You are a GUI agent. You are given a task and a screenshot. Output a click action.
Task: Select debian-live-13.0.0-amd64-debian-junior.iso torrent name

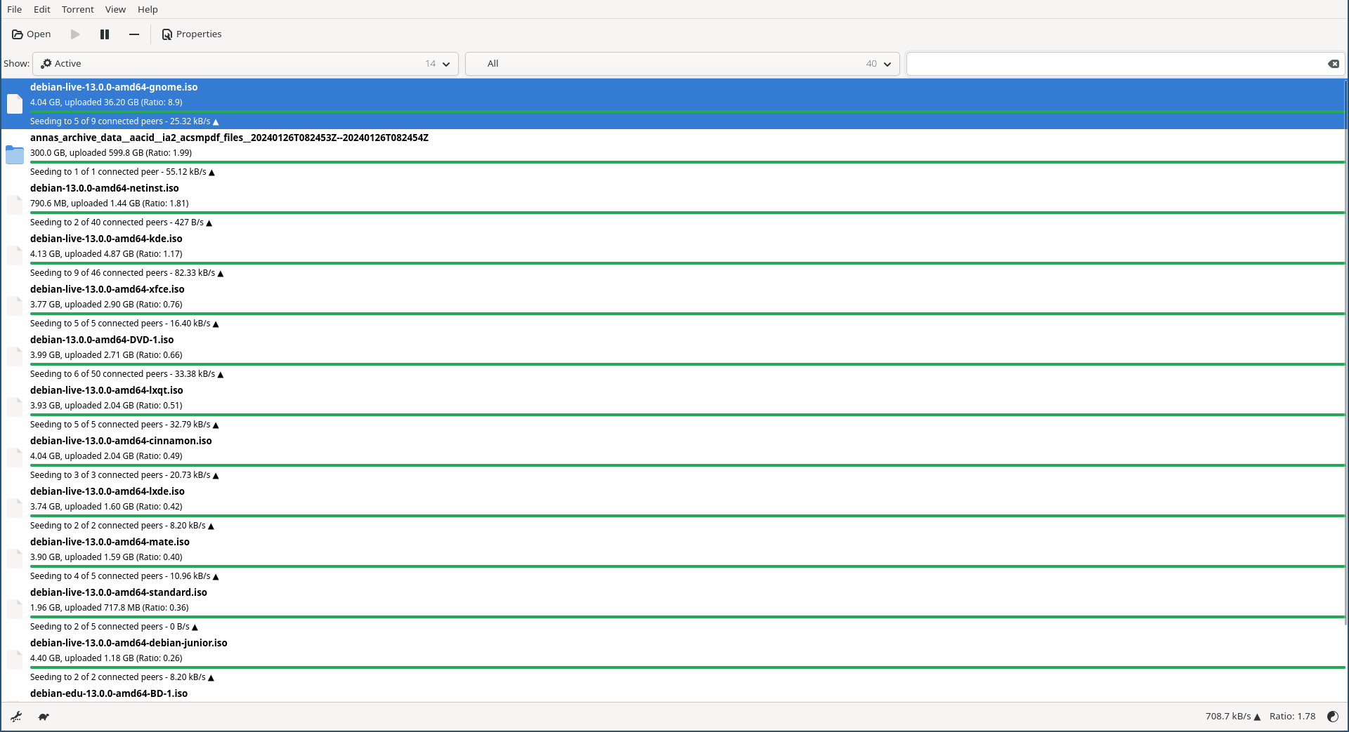click(129, 643)
